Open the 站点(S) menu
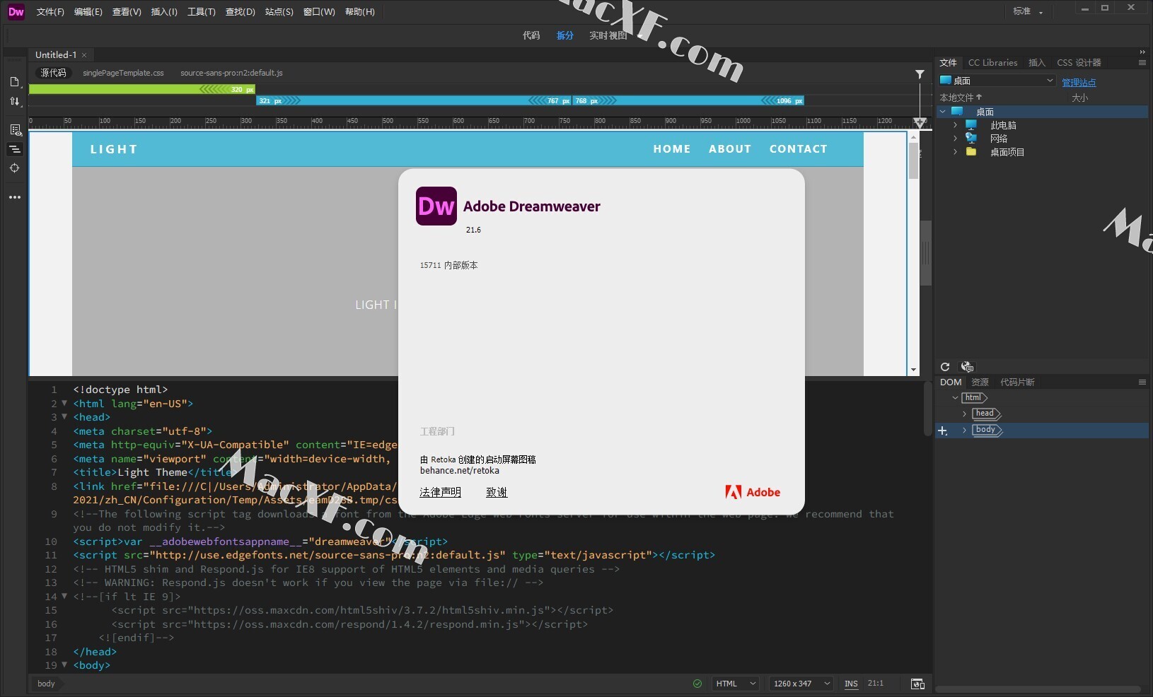This screenshot has height=697, width=1153. [x=279, y=12]
